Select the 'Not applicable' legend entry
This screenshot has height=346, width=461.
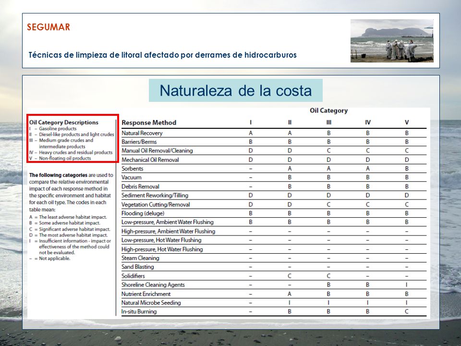tap(54, 259)
